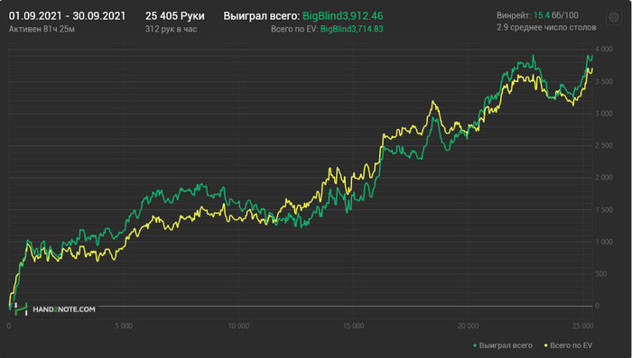
Task: Select the 'Активен 81ч 25м' active time text
Action: click(42, 29)
